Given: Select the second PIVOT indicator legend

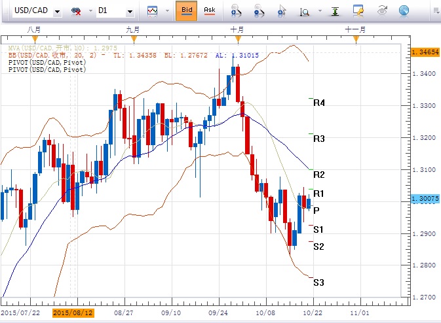Looking at the screenshot, I should click(47, 69).
